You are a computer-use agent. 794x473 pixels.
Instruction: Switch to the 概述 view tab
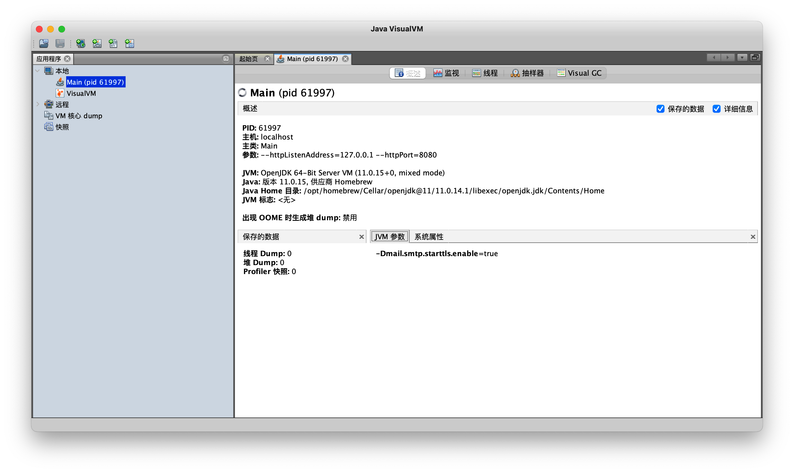[x=408, y=73]
